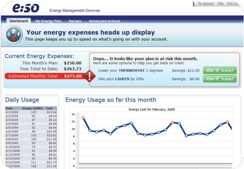Click the red exclamation warning icon

click(90, 76)
